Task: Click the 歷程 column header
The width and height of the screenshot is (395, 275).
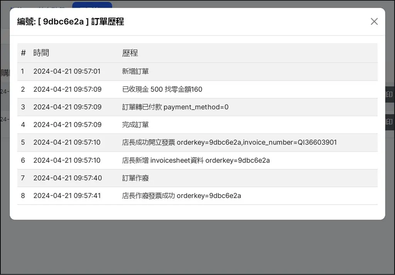Action: click(130, 53)
